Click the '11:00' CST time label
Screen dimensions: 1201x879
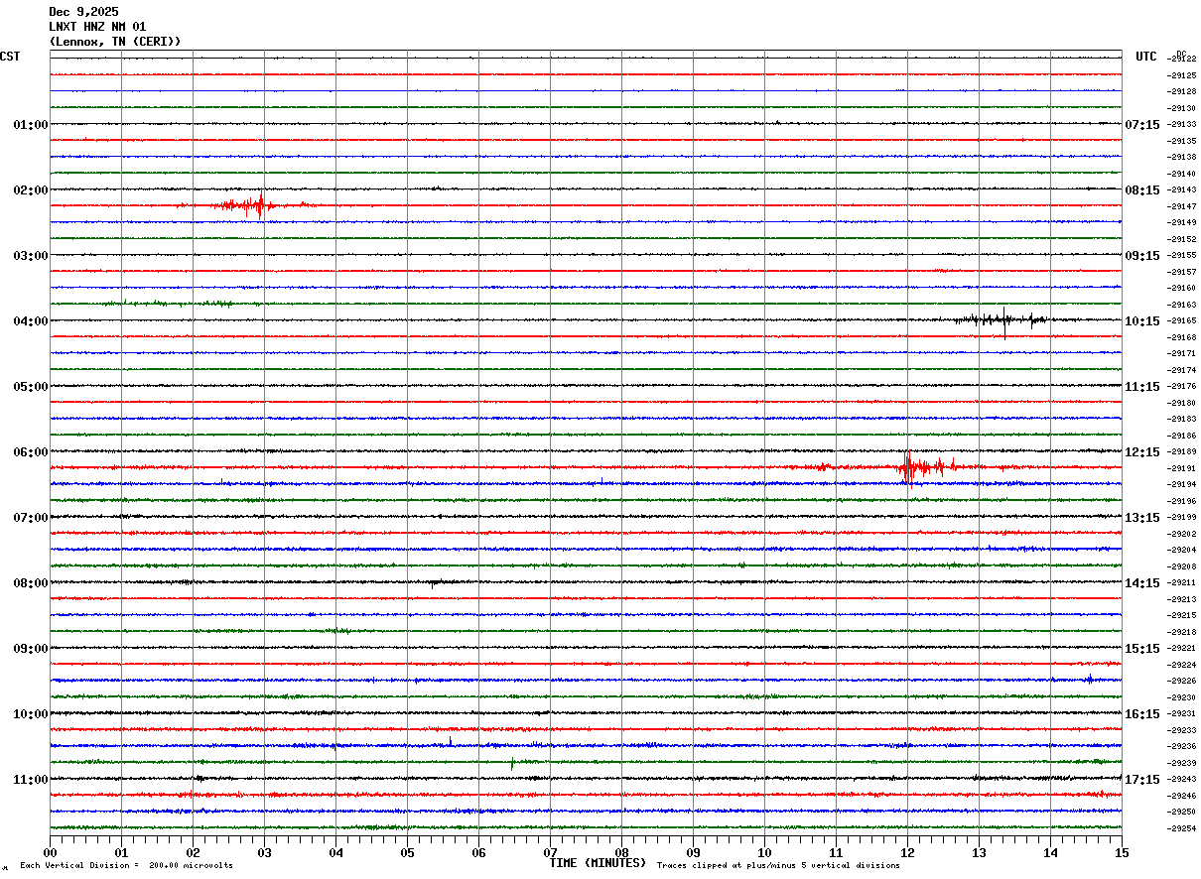(x=31, y=780)
